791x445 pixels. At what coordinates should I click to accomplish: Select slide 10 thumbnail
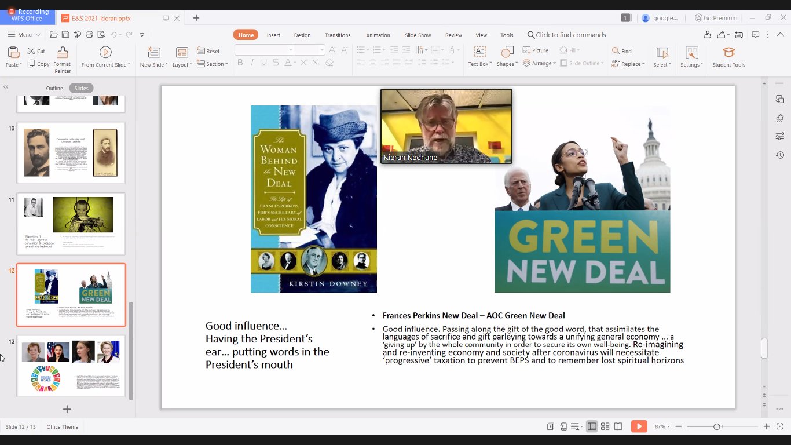click(x=71, y=153)
